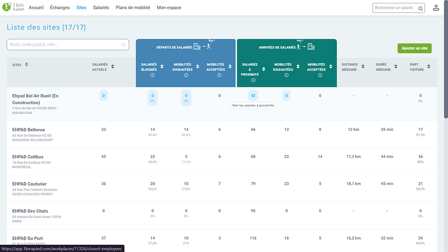Click the magnifier in site filter field
The image size is (448, 252).
[x=123, y=44]
